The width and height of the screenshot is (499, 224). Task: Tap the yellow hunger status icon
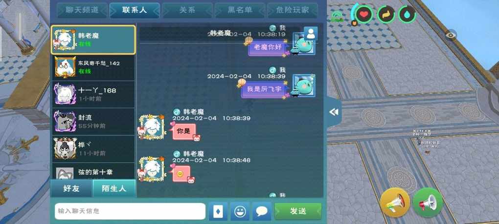pos(386,14)
